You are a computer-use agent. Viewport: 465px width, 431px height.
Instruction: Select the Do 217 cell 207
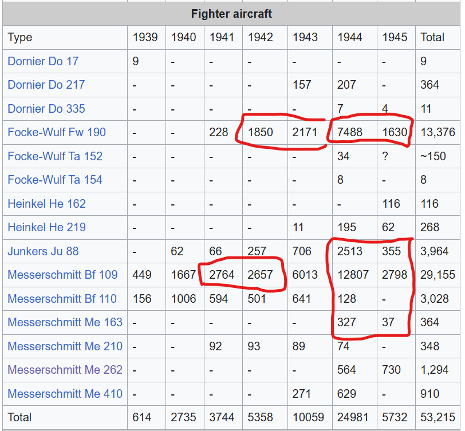pos(354,85)
